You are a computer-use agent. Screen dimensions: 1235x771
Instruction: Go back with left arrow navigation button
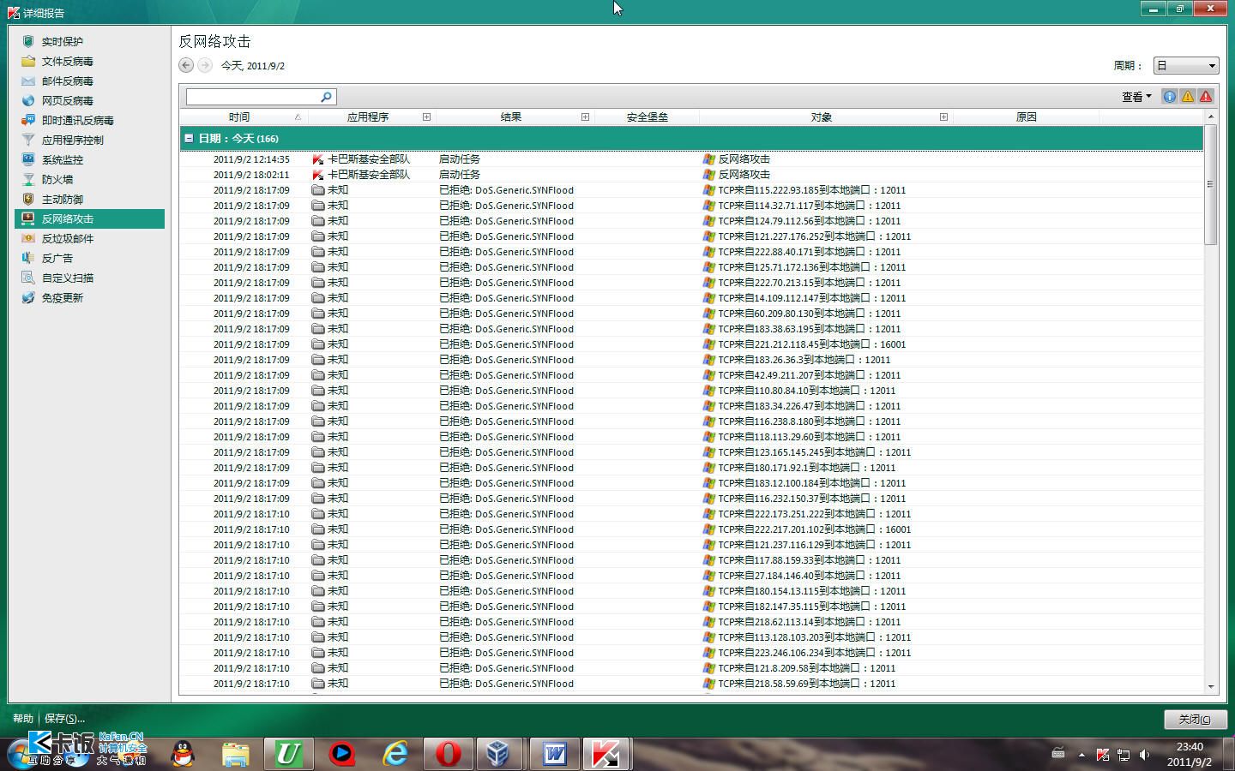click(186, 65)
